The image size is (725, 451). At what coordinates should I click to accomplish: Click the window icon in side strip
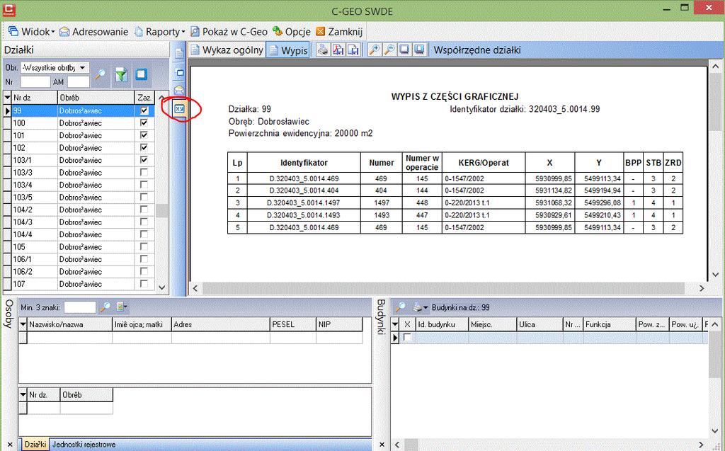coord(179,73)
